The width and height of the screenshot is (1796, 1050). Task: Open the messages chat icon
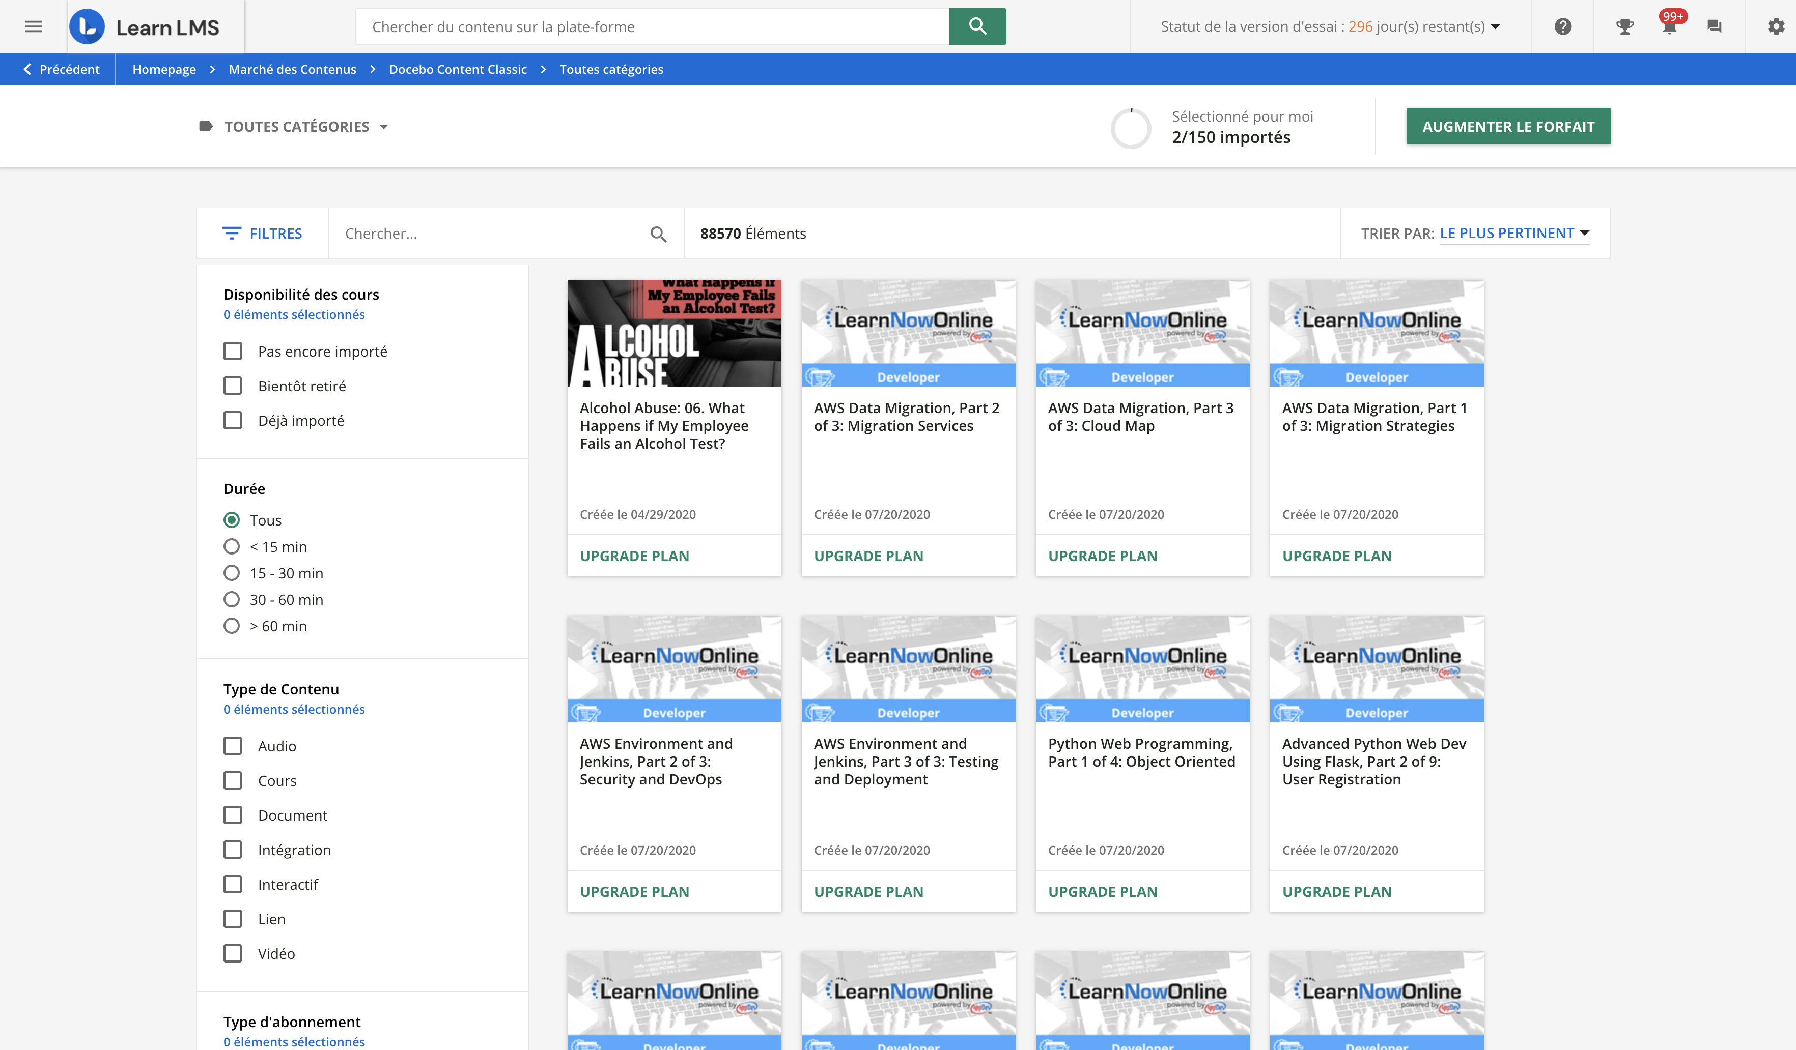(x=1715, y=26)
